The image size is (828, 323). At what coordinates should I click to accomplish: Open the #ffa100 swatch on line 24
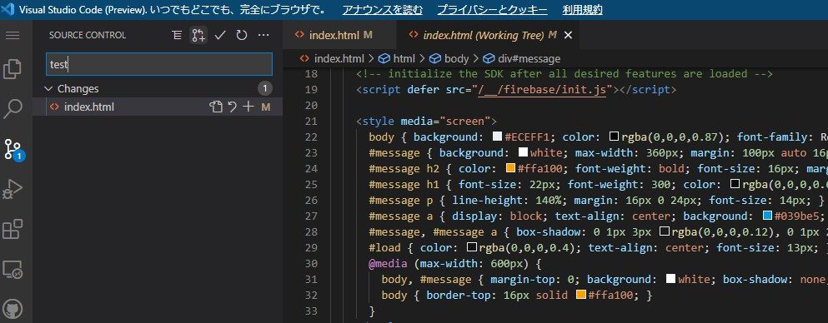pyautogui.click(x=510, y=169)
